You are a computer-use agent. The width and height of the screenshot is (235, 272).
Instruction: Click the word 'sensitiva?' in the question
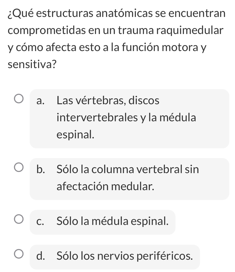click(32, 65)
